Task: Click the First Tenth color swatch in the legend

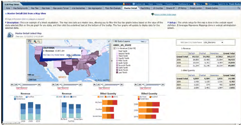Action: click(117, 51)
